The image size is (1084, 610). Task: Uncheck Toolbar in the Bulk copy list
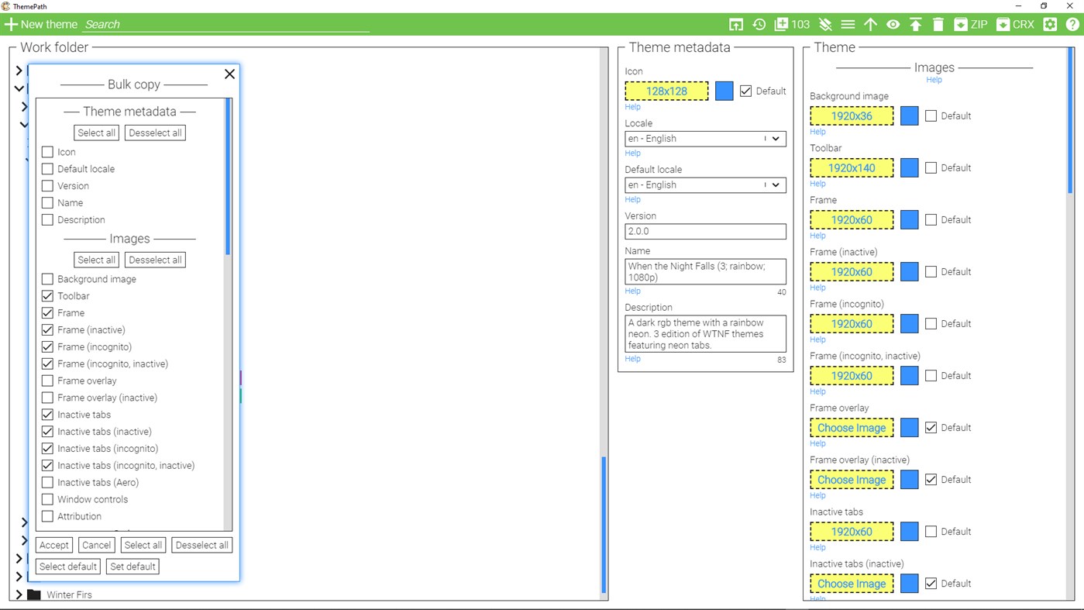(47, 295)
